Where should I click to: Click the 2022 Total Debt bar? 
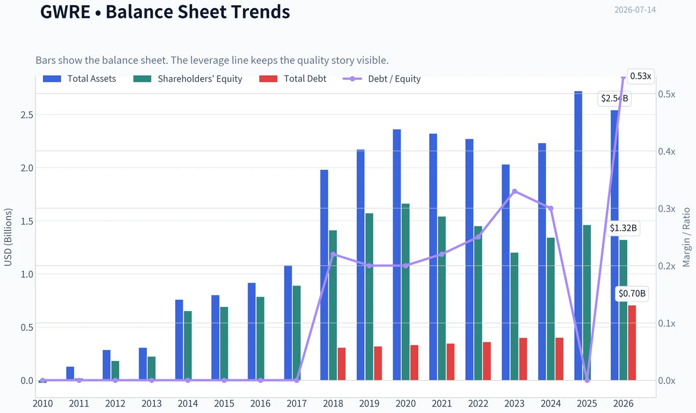487,361
